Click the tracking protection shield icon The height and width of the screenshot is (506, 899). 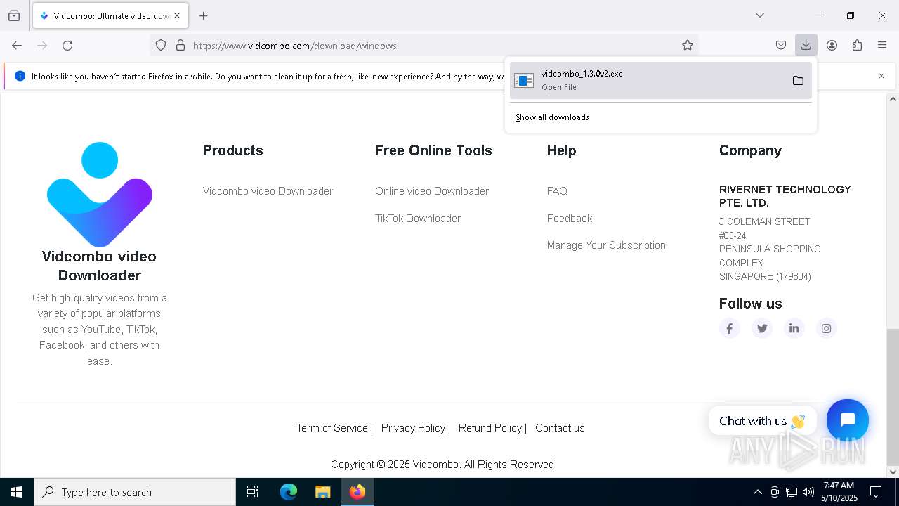click(x=161, y=46)
